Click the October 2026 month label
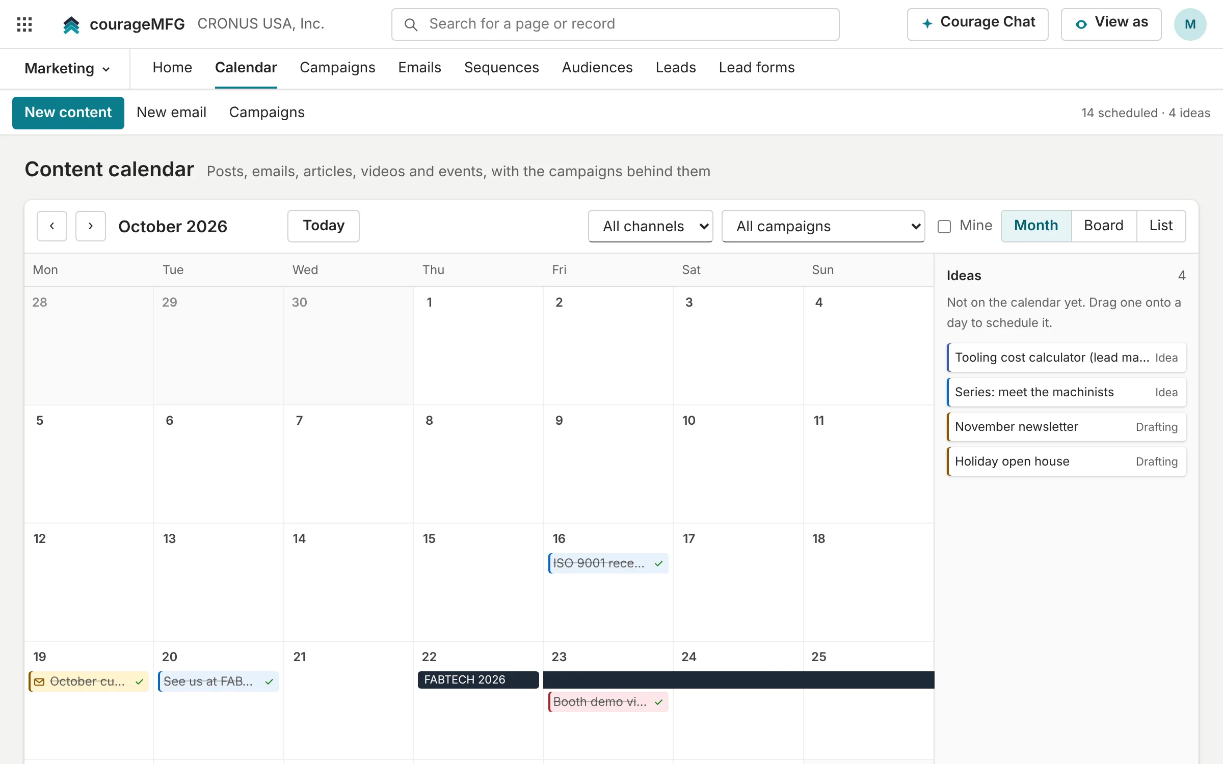The width and height of the screenshot is (1223, 764). point(173,226)
